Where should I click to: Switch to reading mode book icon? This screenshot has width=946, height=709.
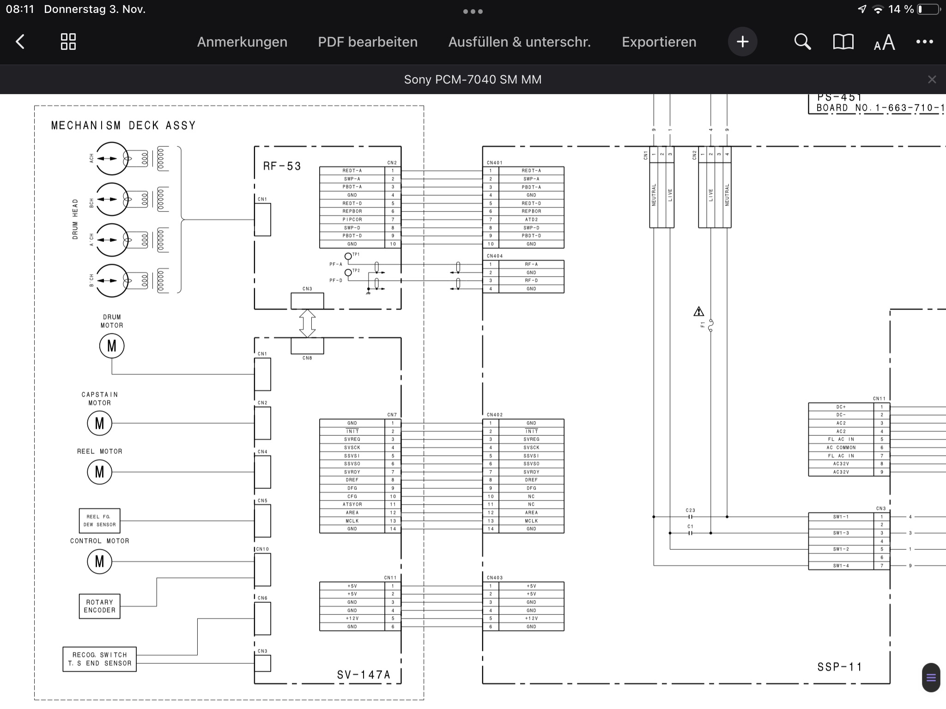pos(843,42)
